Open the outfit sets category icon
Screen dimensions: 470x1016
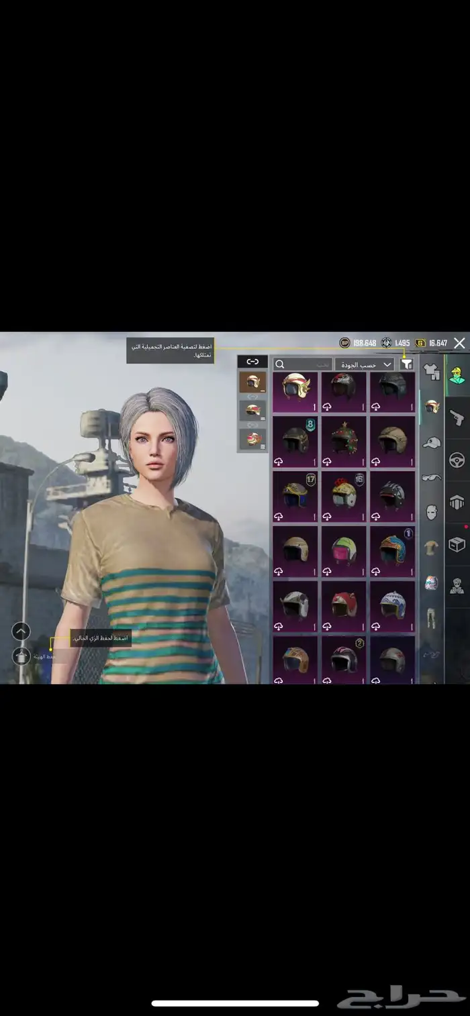[x=432, y=372]
